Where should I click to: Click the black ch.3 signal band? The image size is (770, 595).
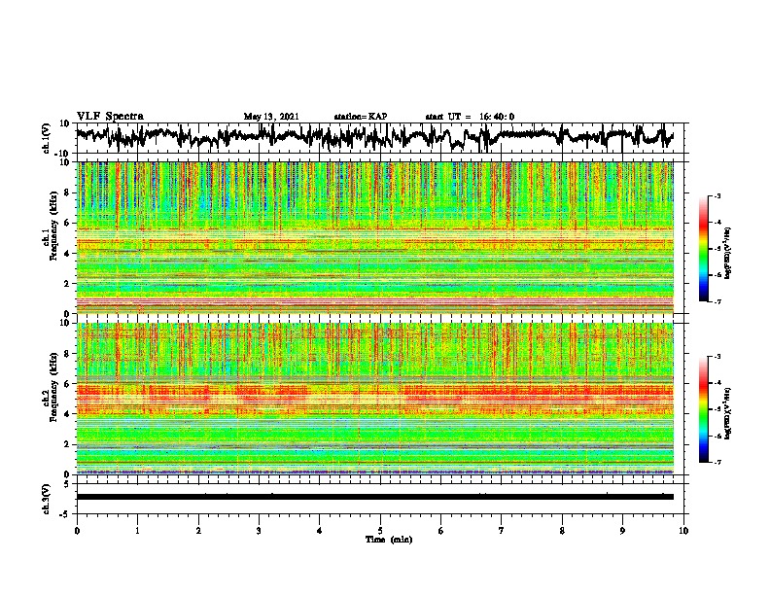pos(374,497)
